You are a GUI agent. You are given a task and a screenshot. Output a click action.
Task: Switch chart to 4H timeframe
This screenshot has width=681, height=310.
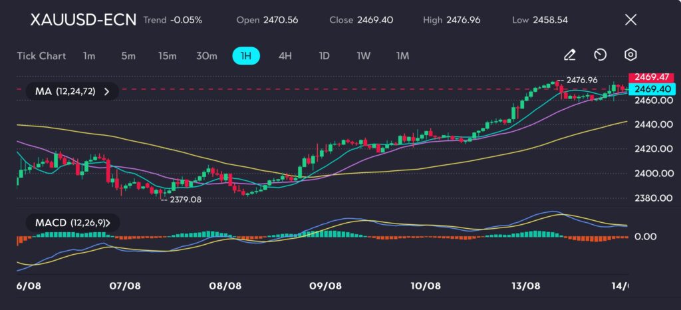point(285,56)
